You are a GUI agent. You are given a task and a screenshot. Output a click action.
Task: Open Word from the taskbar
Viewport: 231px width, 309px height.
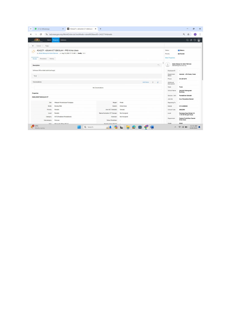[152, 127]
